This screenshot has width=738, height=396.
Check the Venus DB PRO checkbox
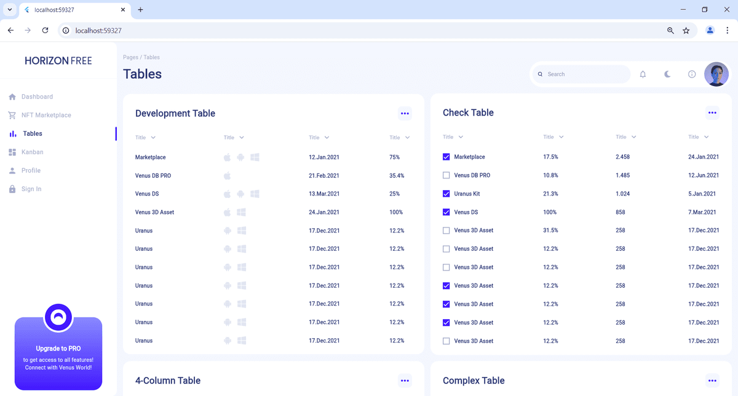pos(446,175)
